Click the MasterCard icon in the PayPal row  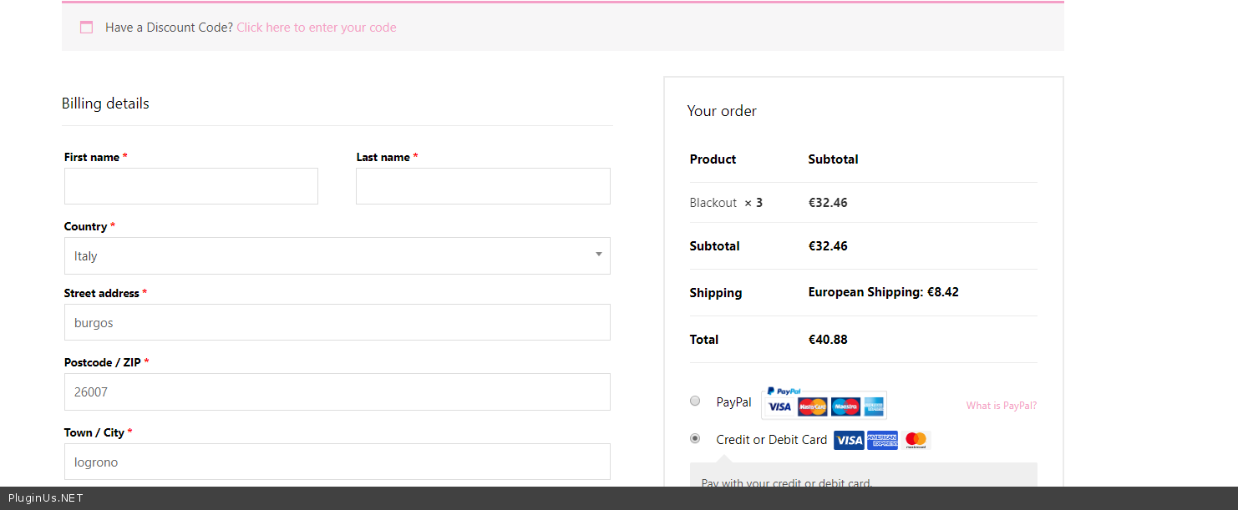click(812, 406)
